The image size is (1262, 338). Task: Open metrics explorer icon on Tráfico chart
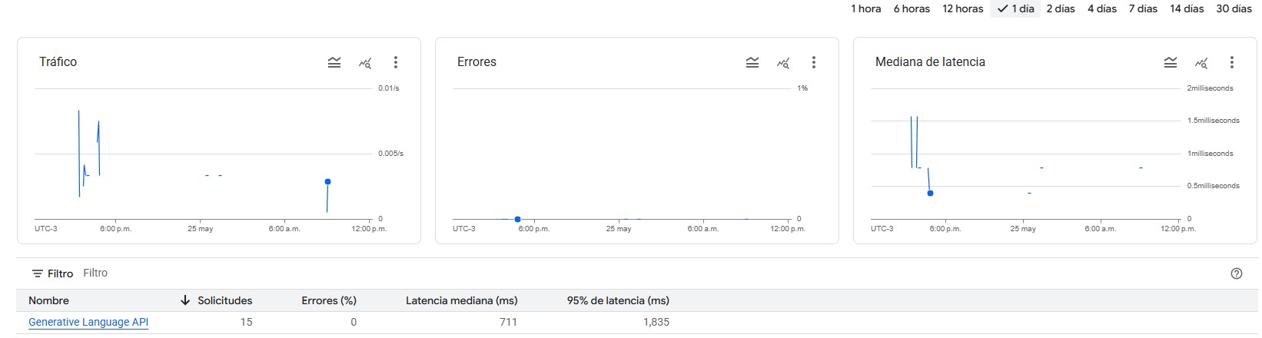point(365,62)
